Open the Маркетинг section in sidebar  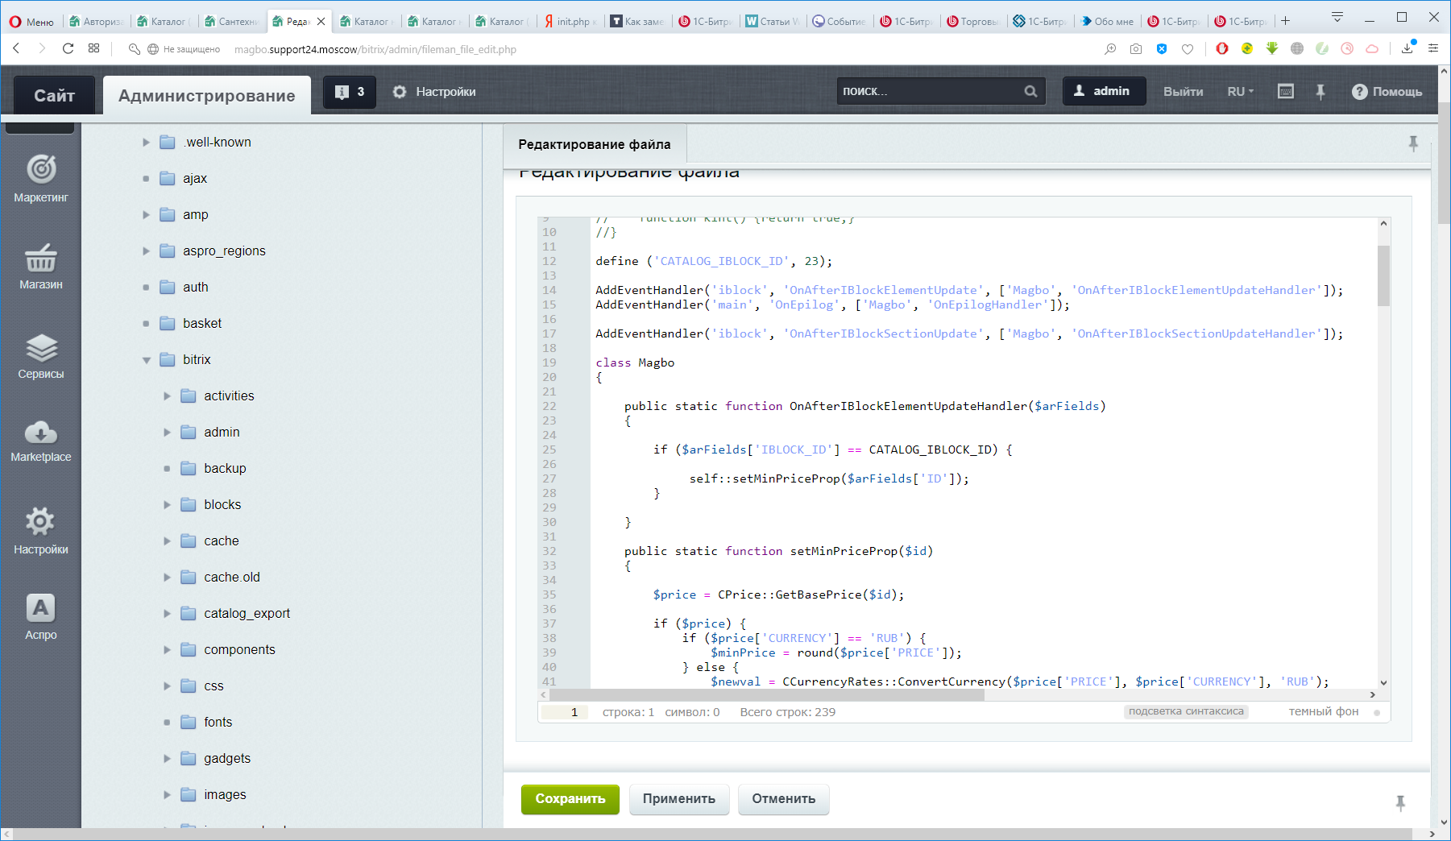coord(41,178)
